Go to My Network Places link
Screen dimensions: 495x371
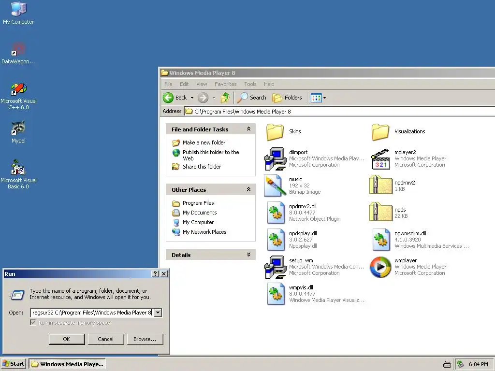click(x=204, y=232)
